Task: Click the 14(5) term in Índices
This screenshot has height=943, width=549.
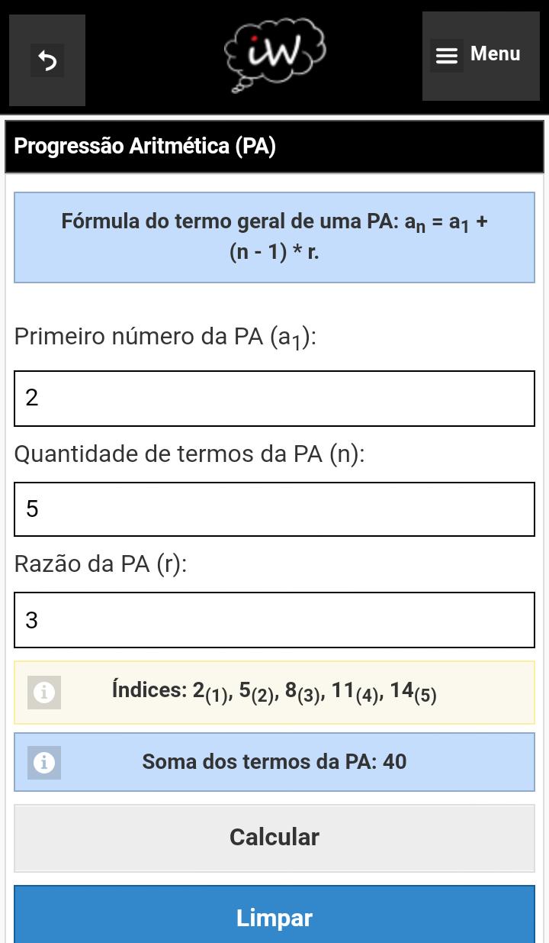Action: (413, 692)
